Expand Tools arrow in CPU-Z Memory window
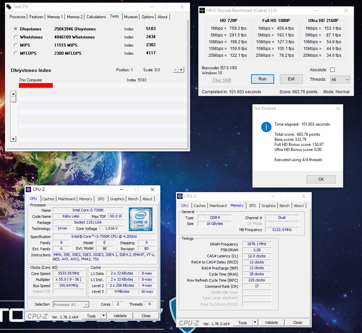The height and width of the screenshot is (333, 362). click(x=255, y=323)
